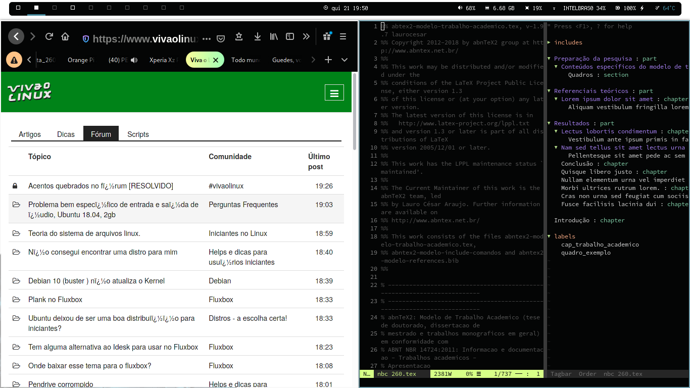This screenshot has height=388, width=690.
Task: Open the downloads panel
Action: coord(257,37)
